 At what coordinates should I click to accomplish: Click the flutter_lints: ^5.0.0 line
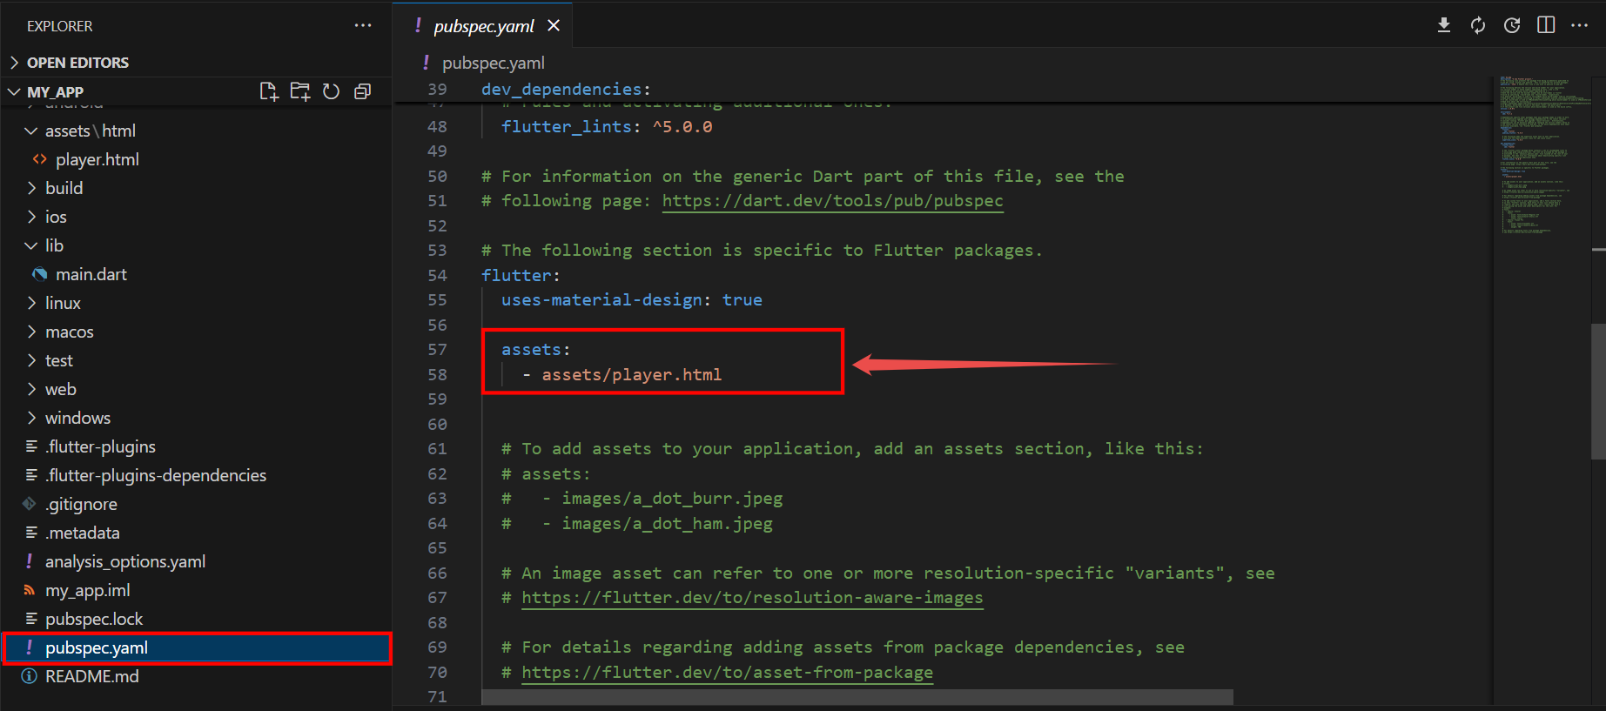point(606,127)
